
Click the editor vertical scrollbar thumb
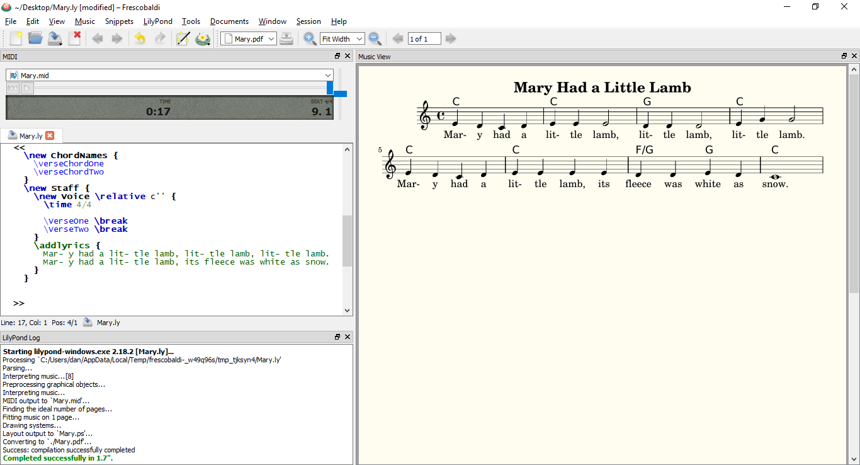tap(347, 241)
